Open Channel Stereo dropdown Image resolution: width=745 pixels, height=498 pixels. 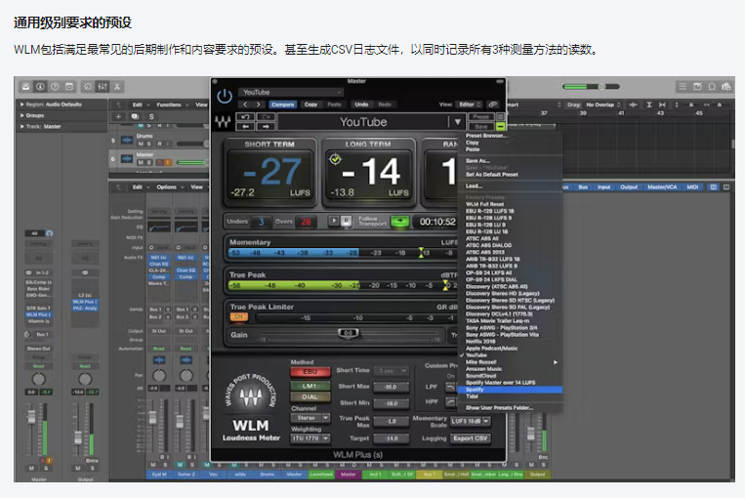pos(310,418)
